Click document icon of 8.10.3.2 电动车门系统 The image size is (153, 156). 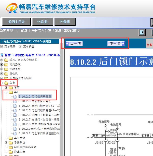[15, 133]
